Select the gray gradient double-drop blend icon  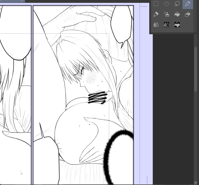pos(156,25)
